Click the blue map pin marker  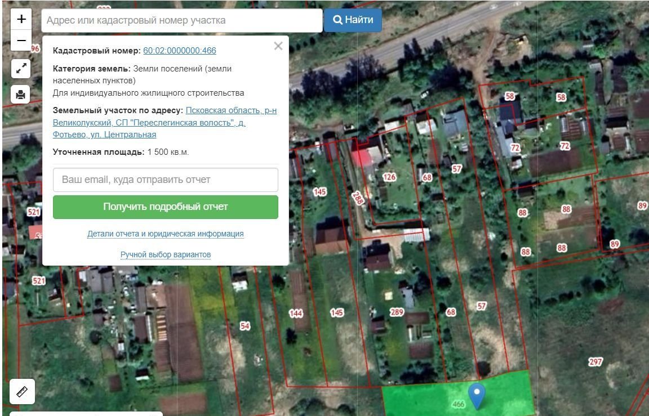[x=477, y=395]
